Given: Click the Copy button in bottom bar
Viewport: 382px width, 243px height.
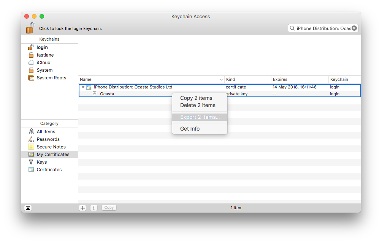Looking at the screenshot, I should point(109,208).
